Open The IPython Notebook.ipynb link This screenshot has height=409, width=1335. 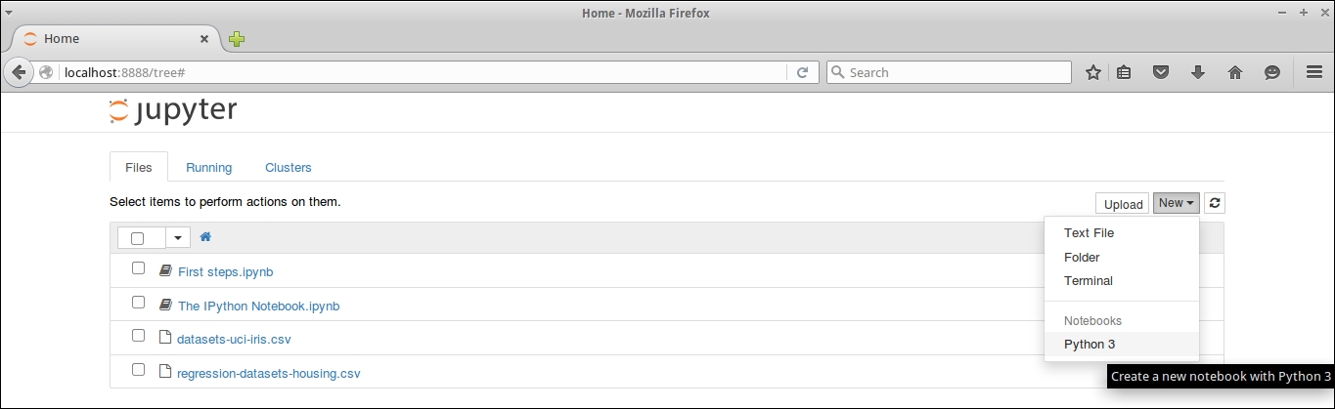pos(258,306)
